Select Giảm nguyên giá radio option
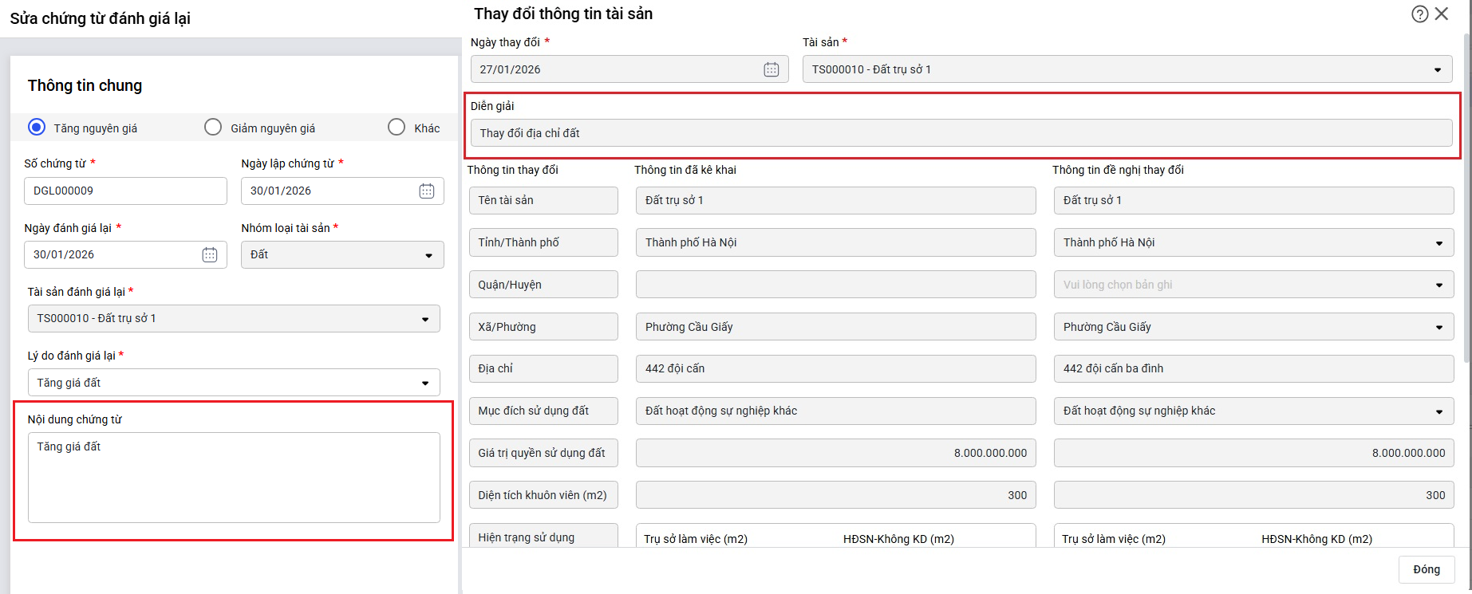Viewport: 1472px width, 594px height. [213, 128]
